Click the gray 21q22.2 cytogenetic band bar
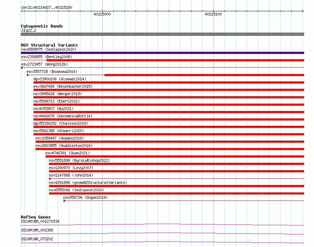 click(x=162, y=34)
